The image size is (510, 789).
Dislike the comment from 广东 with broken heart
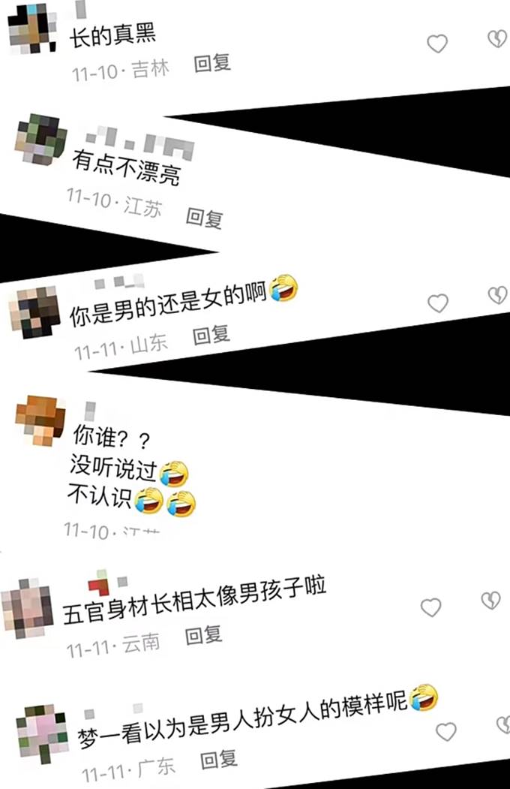coord(503,724)
